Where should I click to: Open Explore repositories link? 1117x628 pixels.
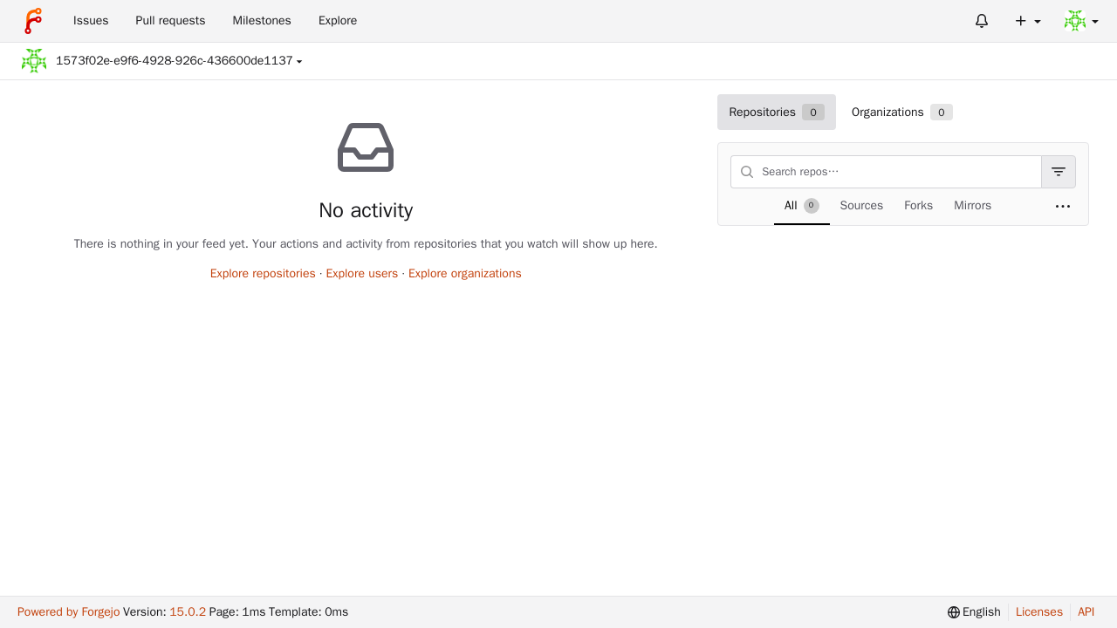(x=263, y=274)
